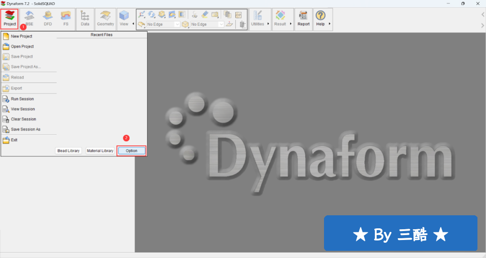Open the DFD module icon
Image resolution: width=486 pixels, height=258 pixels.
point(48,19)
